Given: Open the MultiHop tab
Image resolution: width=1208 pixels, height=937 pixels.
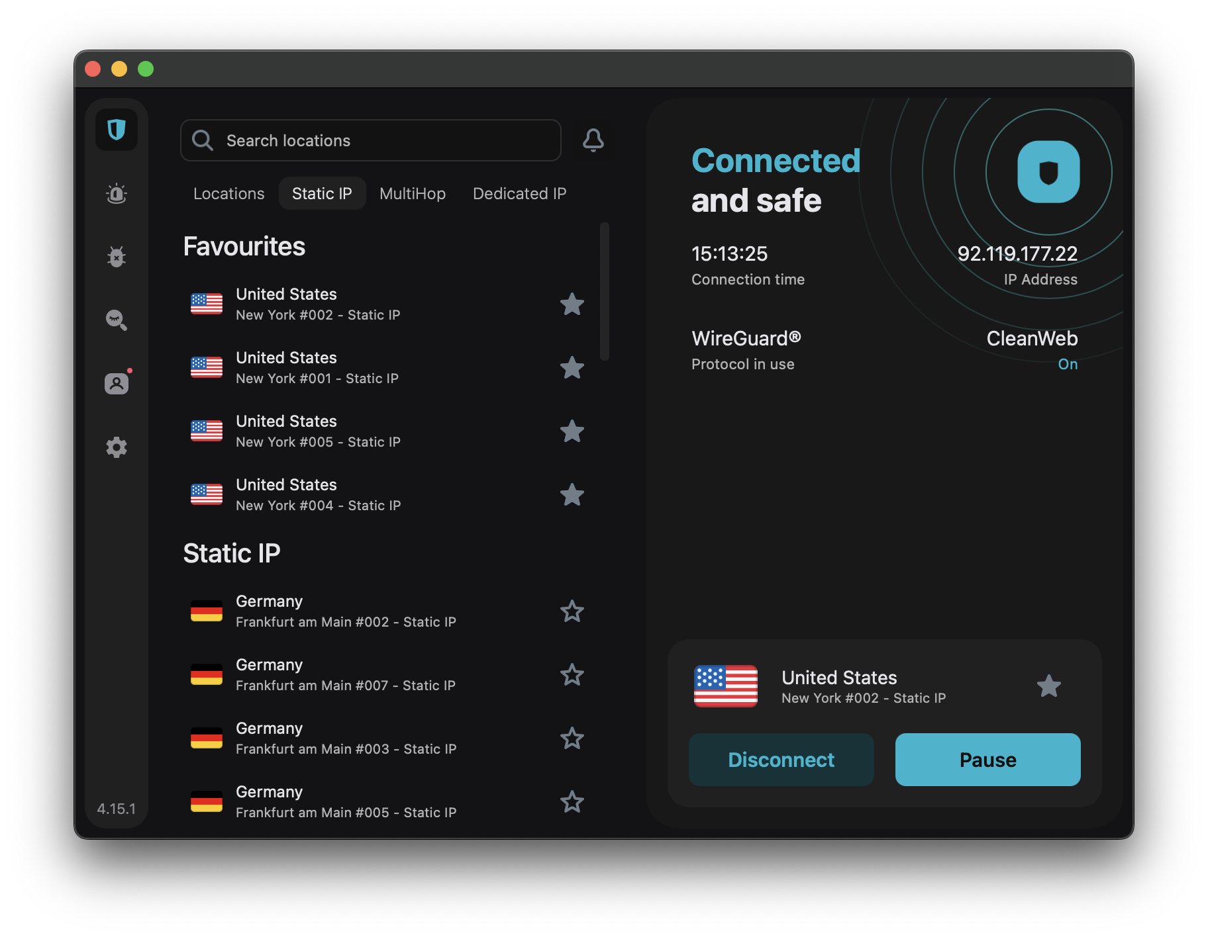Looking at the screenshot, I should pyautogui.click(x=413, y=193).
